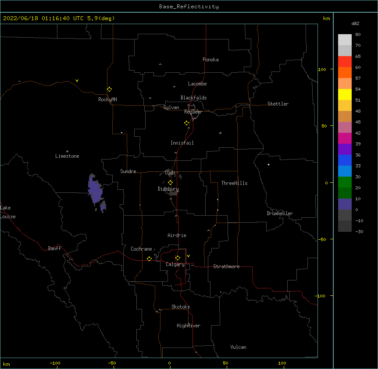Click the Cochrane label
Image resolution: width=378 pixels, height=369 pixels.
141,249
